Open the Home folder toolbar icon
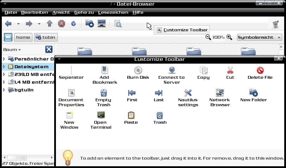Image resolution: width=286 pixels, height=168 pixels. [x=90, y=24]
